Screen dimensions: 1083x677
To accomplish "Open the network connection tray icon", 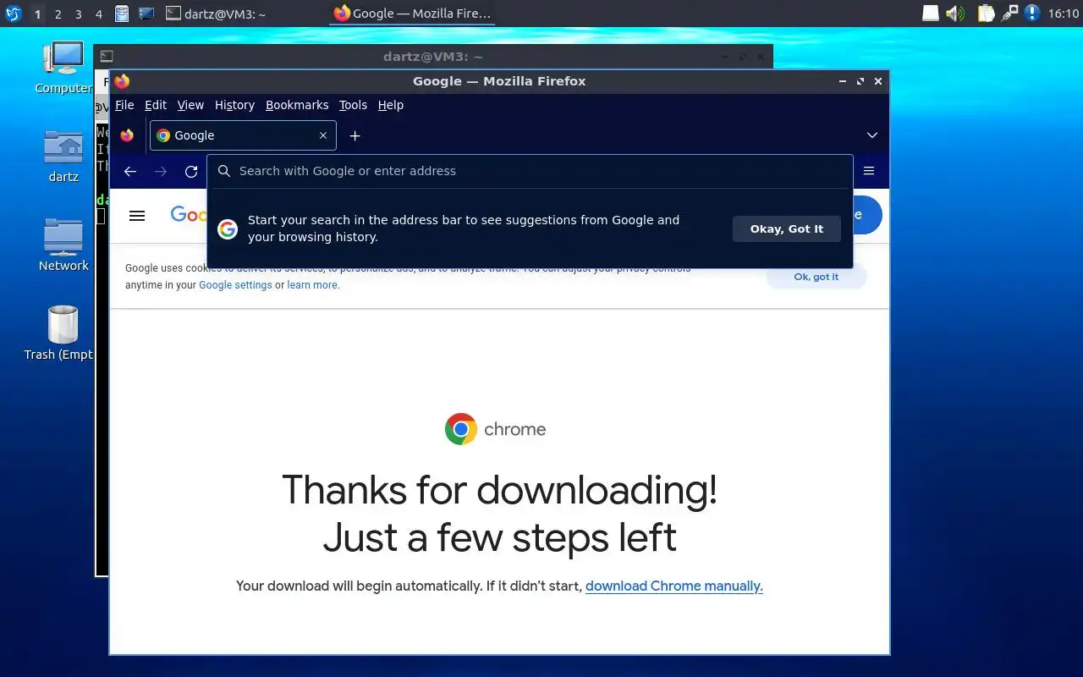I will (1009, 14).
